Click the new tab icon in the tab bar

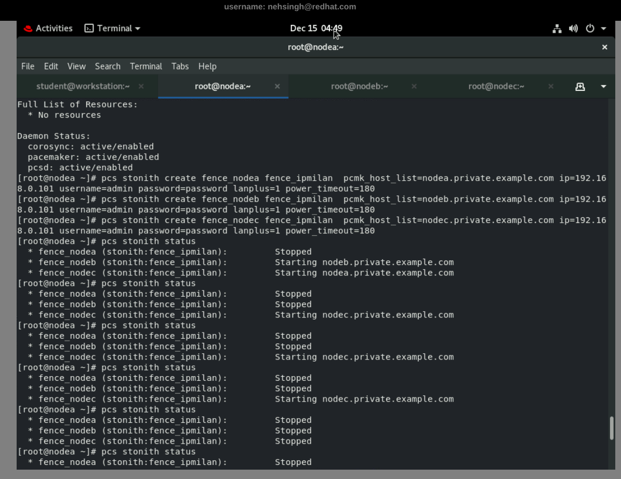[580, 87]
